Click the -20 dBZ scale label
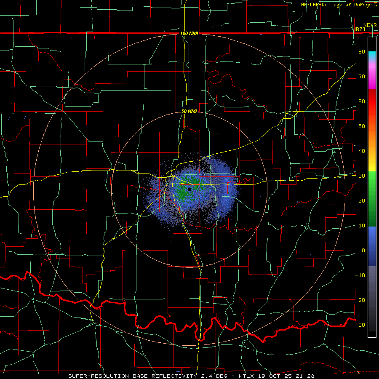 pyautogui.click(x=360, y=300)
